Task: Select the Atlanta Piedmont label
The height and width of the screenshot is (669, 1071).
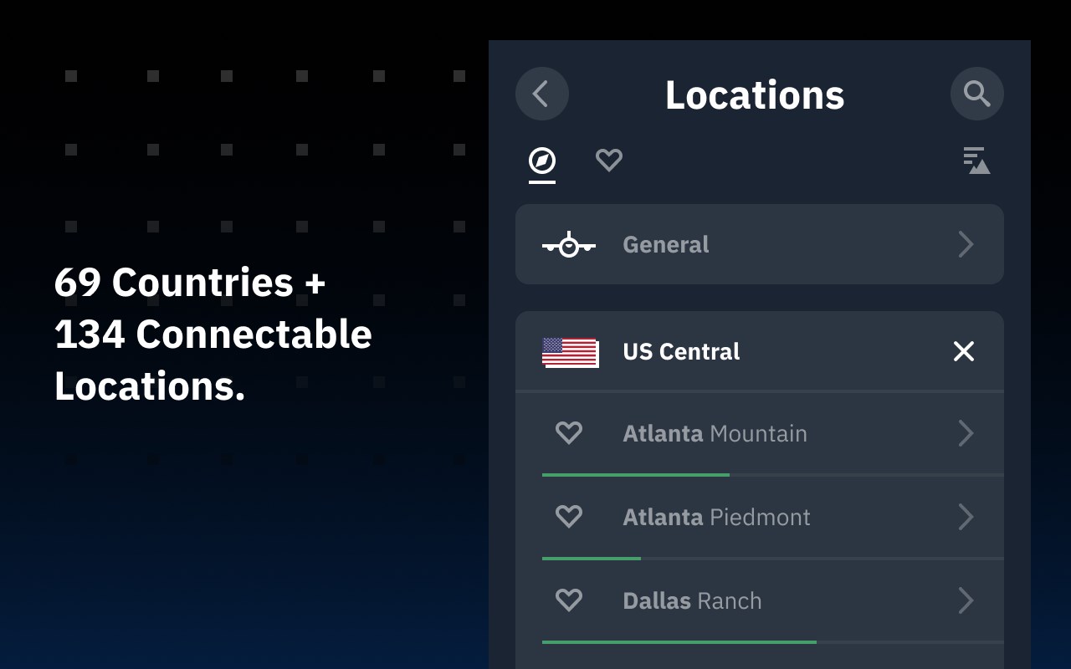Action: 716,517
